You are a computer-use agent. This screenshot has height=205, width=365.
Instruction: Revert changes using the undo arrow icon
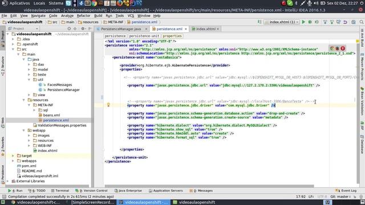[345, 22]
